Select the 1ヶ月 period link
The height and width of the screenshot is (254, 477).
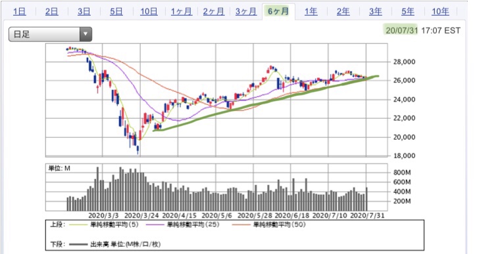click(x=182, y=12)
